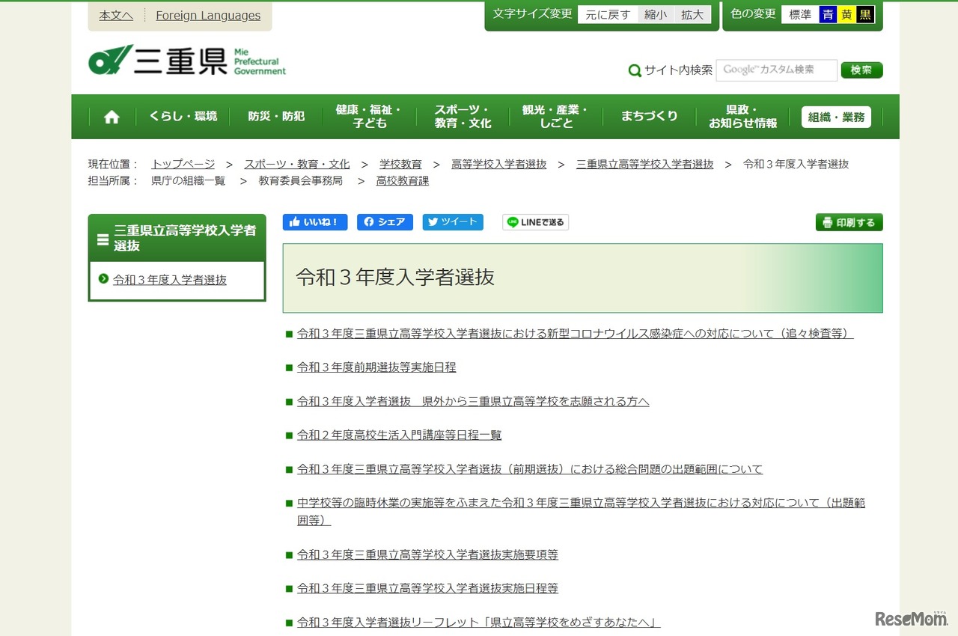Switch to 黄 (yellow) color scheme
Image resolution: width=958 pixels, height=636 pixels.
click(847, 13)
